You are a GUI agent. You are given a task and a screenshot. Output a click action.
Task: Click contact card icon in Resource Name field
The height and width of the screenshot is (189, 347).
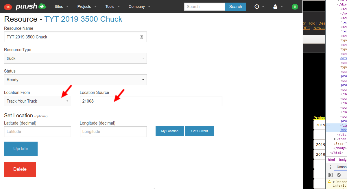[141, 37]
